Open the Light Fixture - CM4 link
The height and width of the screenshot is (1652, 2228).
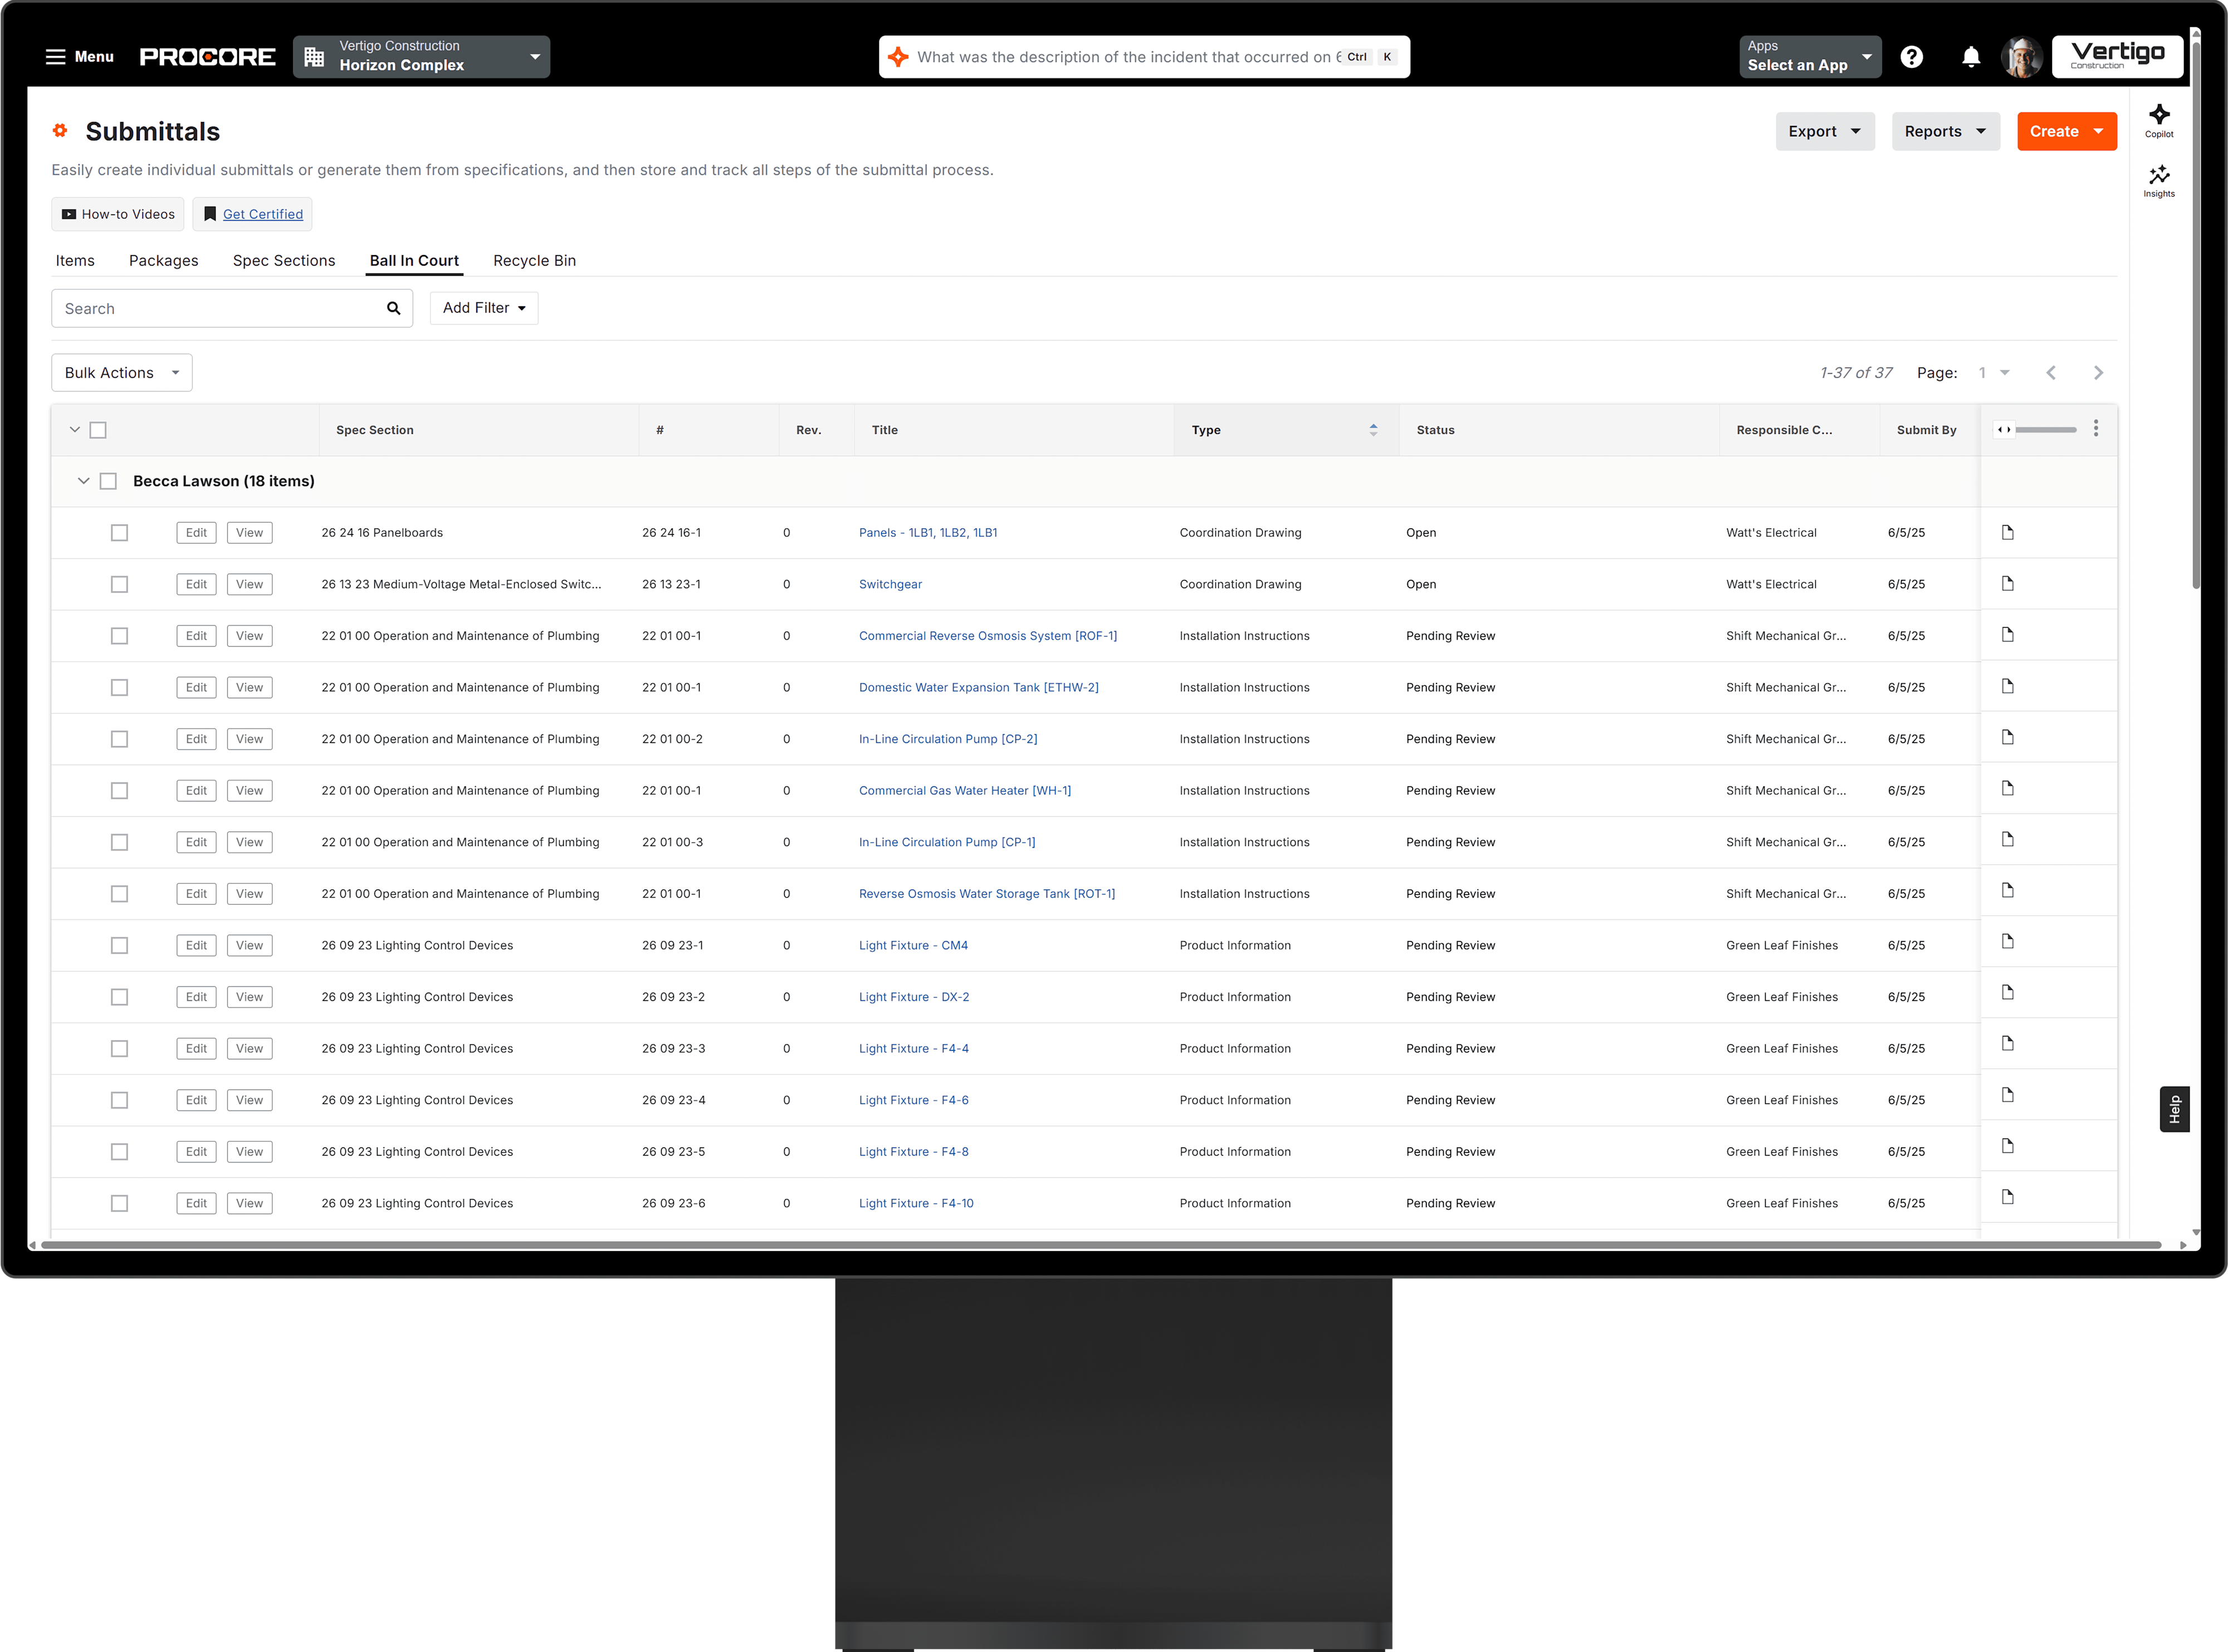pyautogui.click(x=912, y=945)
